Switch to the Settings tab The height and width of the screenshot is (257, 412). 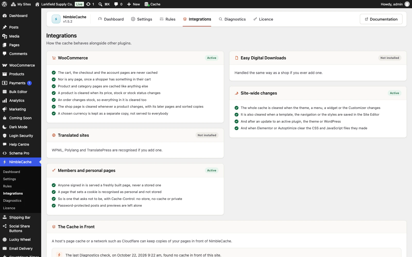pos(142,19)
